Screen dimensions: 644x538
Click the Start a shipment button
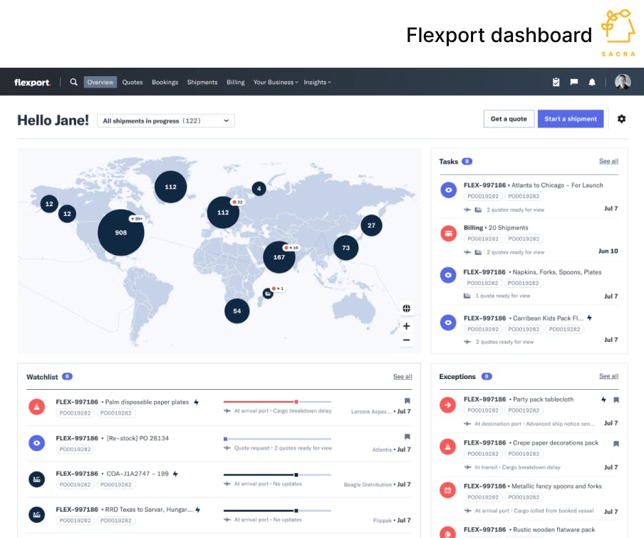pyautogui.click(x=571, y=119)
